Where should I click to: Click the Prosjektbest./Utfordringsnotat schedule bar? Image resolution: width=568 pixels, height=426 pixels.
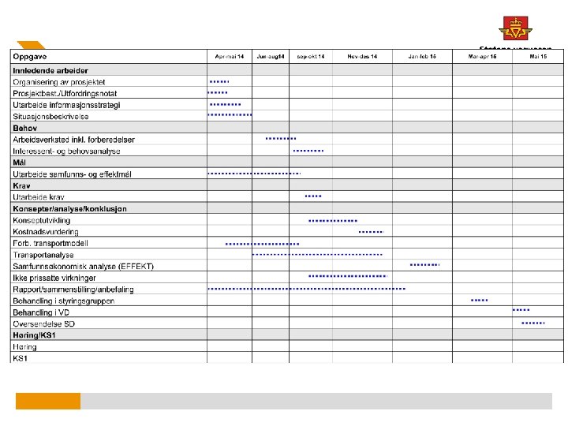(x=218, y=93)
